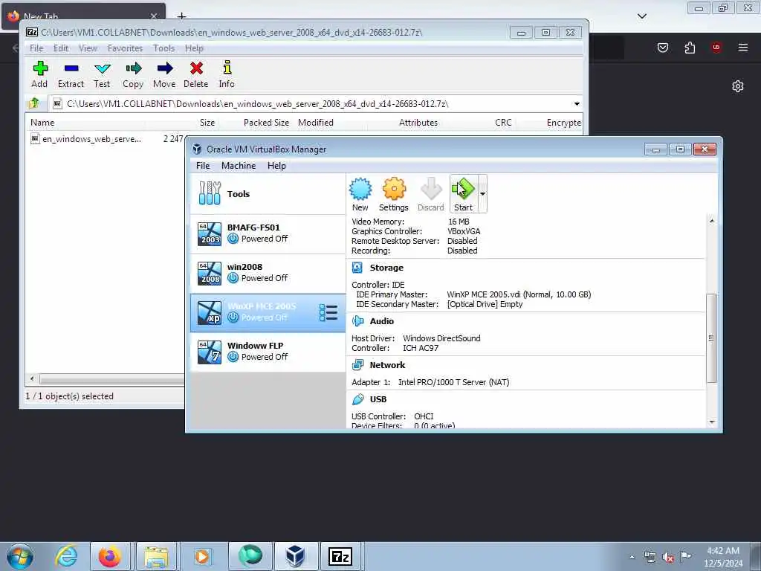The width and height of the screenshot is (761, 571).
Task: Click the Storage section icon
Action: coord(357,268)
